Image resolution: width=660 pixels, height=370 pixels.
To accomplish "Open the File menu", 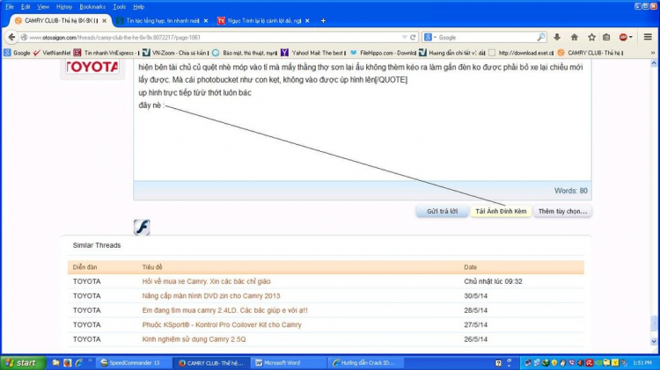I will coord(10,7).
